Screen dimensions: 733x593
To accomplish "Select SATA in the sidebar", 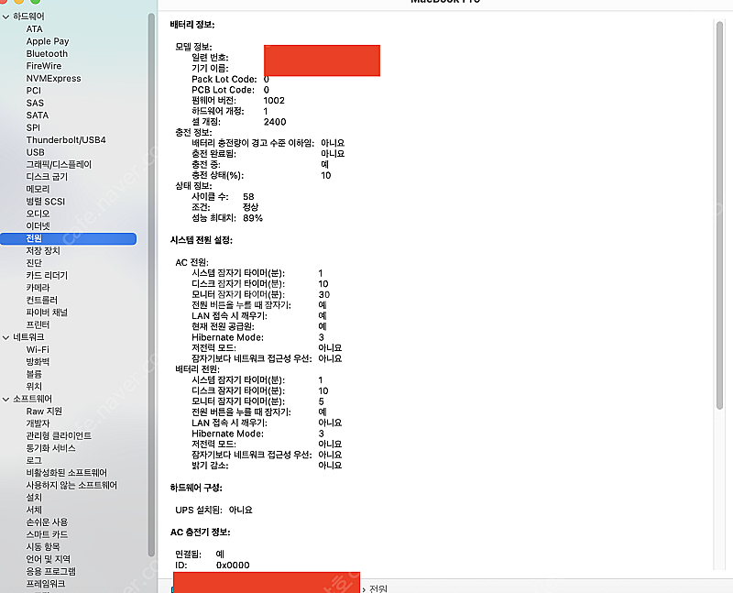I will (x=37, y=115).
